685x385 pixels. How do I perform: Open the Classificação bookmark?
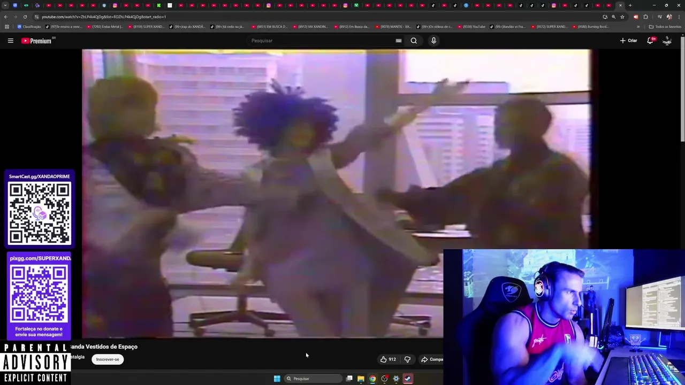coord(29,27)
